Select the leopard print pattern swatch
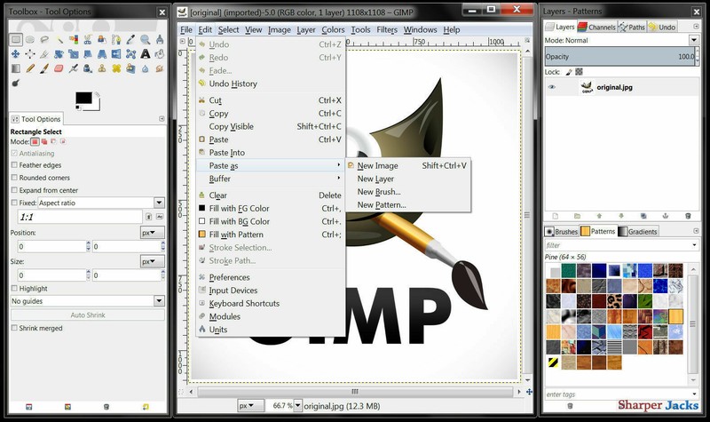Image resolution: width=710 pixels, height=422 pixels. (614, 301)
